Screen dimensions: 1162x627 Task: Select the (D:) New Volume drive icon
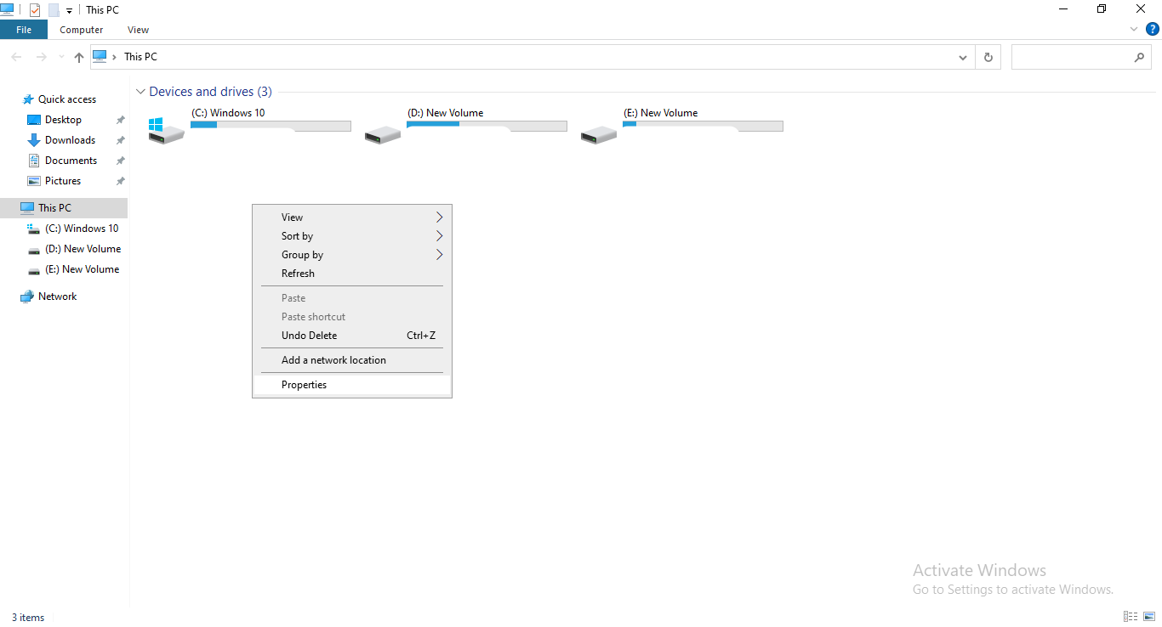coord(382,134)
